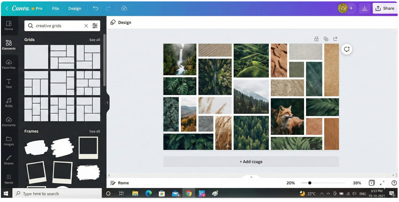The width and height of the screenshot is (399, 202).
Task: See all Grids
Action: click(95, 40)
